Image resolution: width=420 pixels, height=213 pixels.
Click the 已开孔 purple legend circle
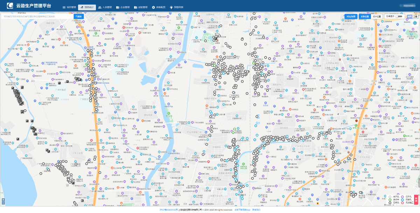(402, 197)
